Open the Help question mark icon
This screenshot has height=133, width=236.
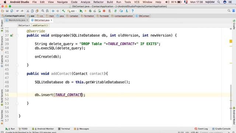click(132, 11)
